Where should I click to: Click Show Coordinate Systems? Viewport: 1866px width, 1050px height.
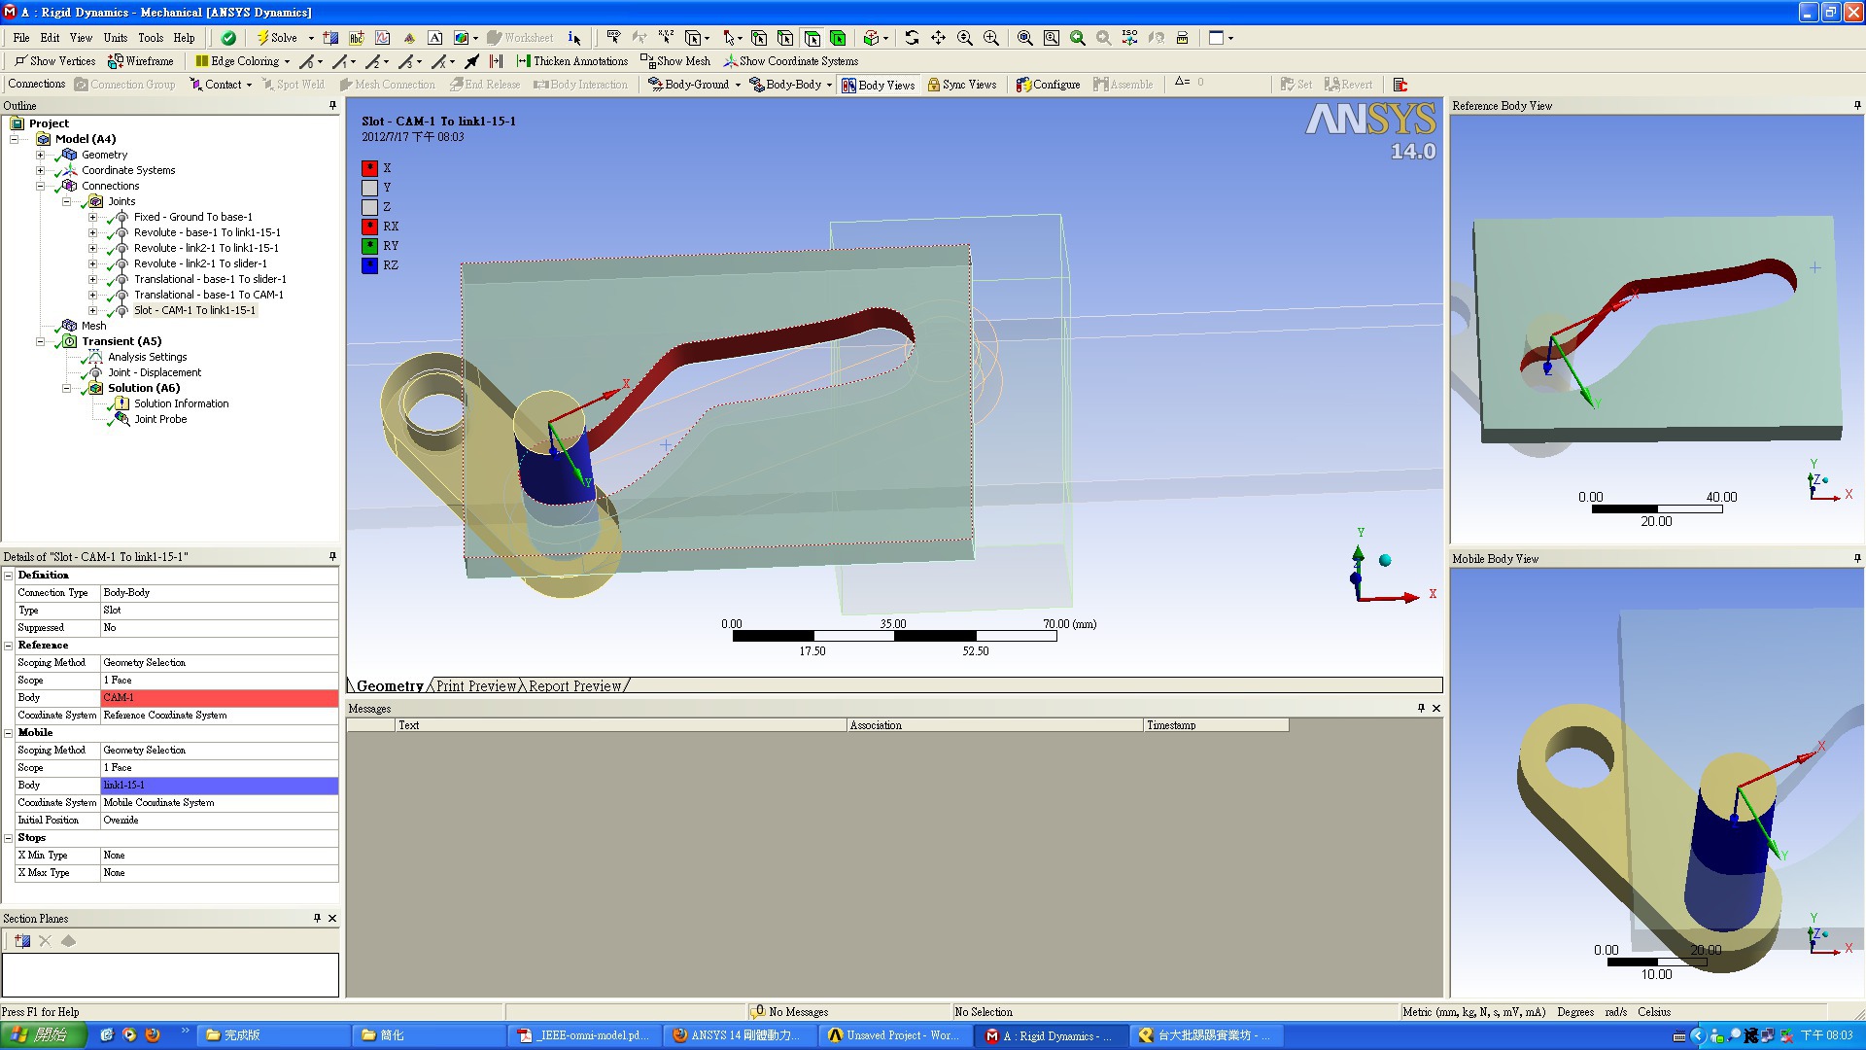click(x=790, y=61)
